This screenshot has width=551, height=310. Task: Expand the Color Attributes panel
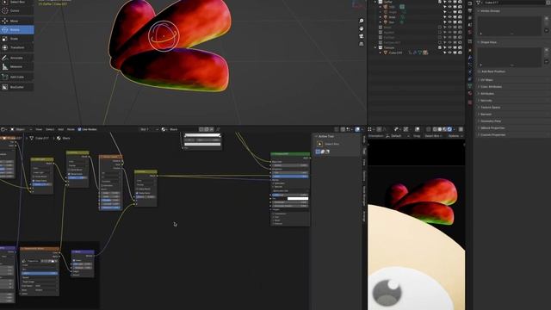click(491, 86)
